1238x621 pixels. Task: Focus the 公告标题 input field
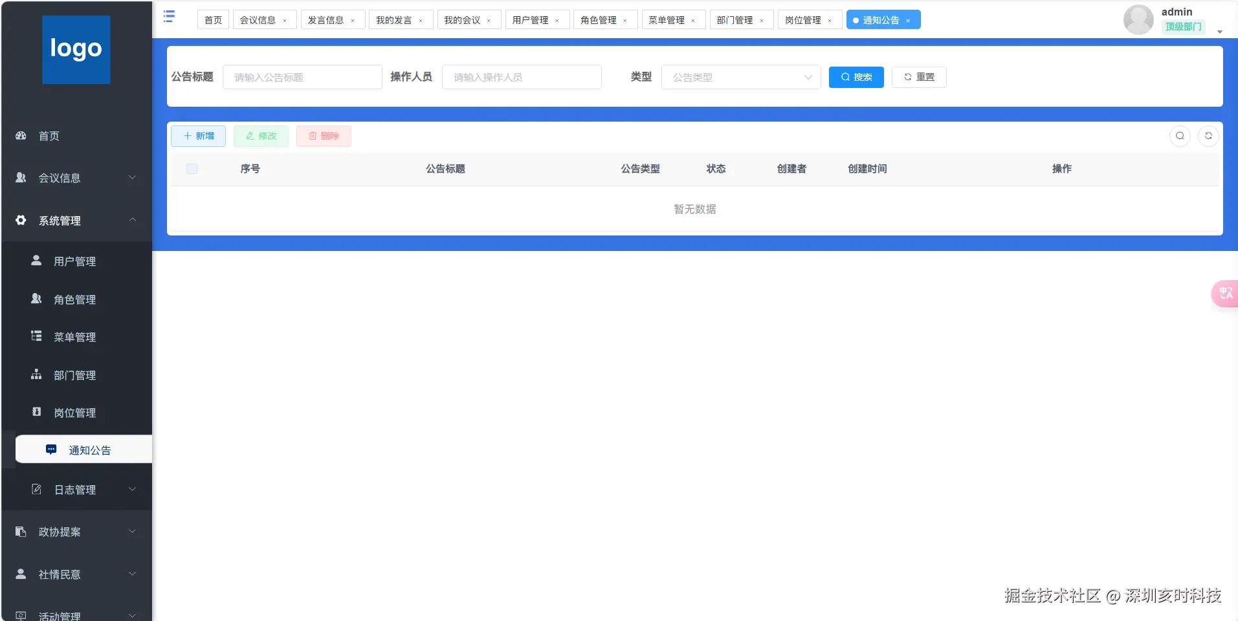(x=302, y=77)
